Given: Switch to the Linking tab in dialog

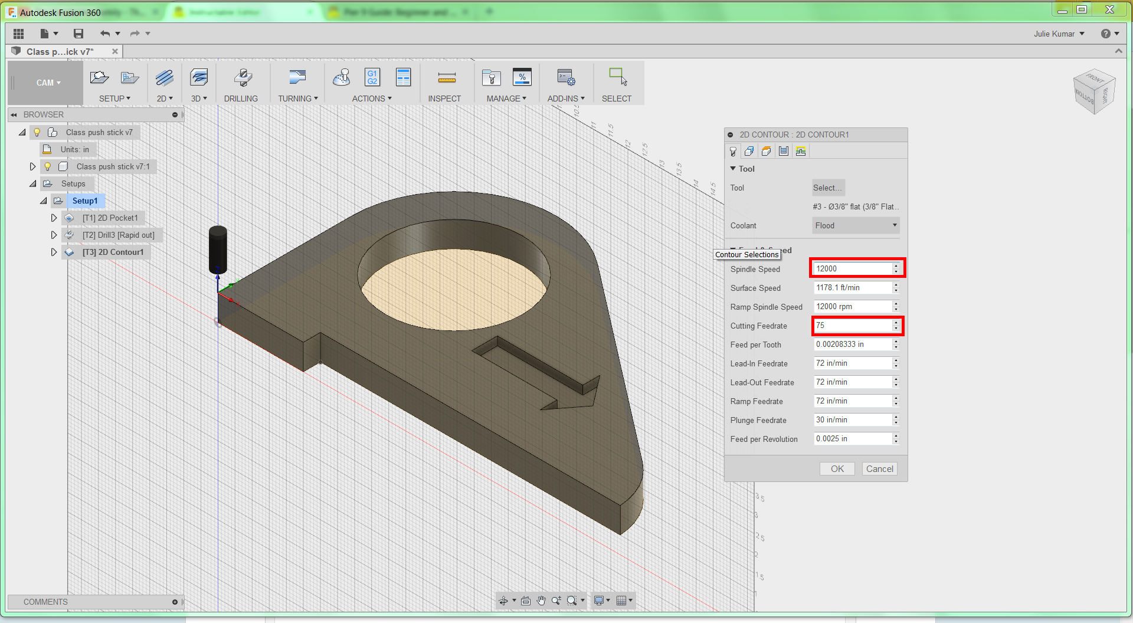Looking at the screenshot, I should (801, 152).
